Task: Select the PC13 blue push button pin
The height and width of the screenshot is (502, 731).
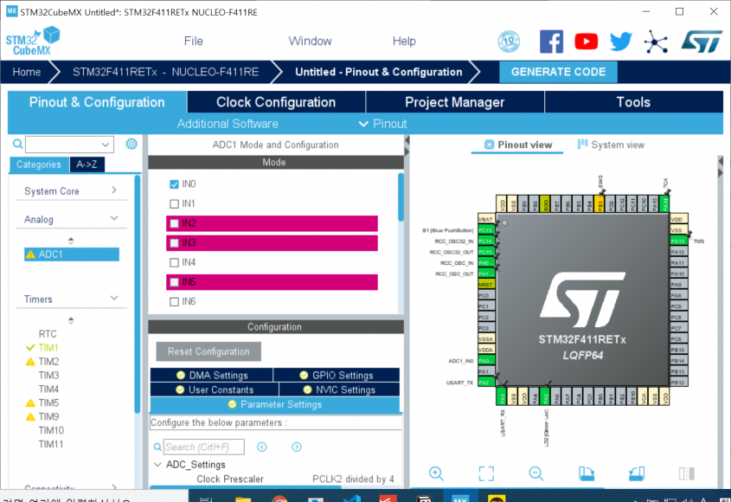Action: 485,230
